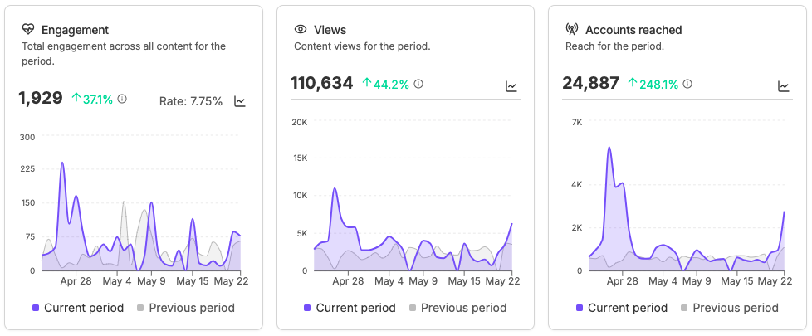Click purple Current period swatch in Views
Image resolution: width=812 pixels, height=336 pixels.
(x=307, y=308)
